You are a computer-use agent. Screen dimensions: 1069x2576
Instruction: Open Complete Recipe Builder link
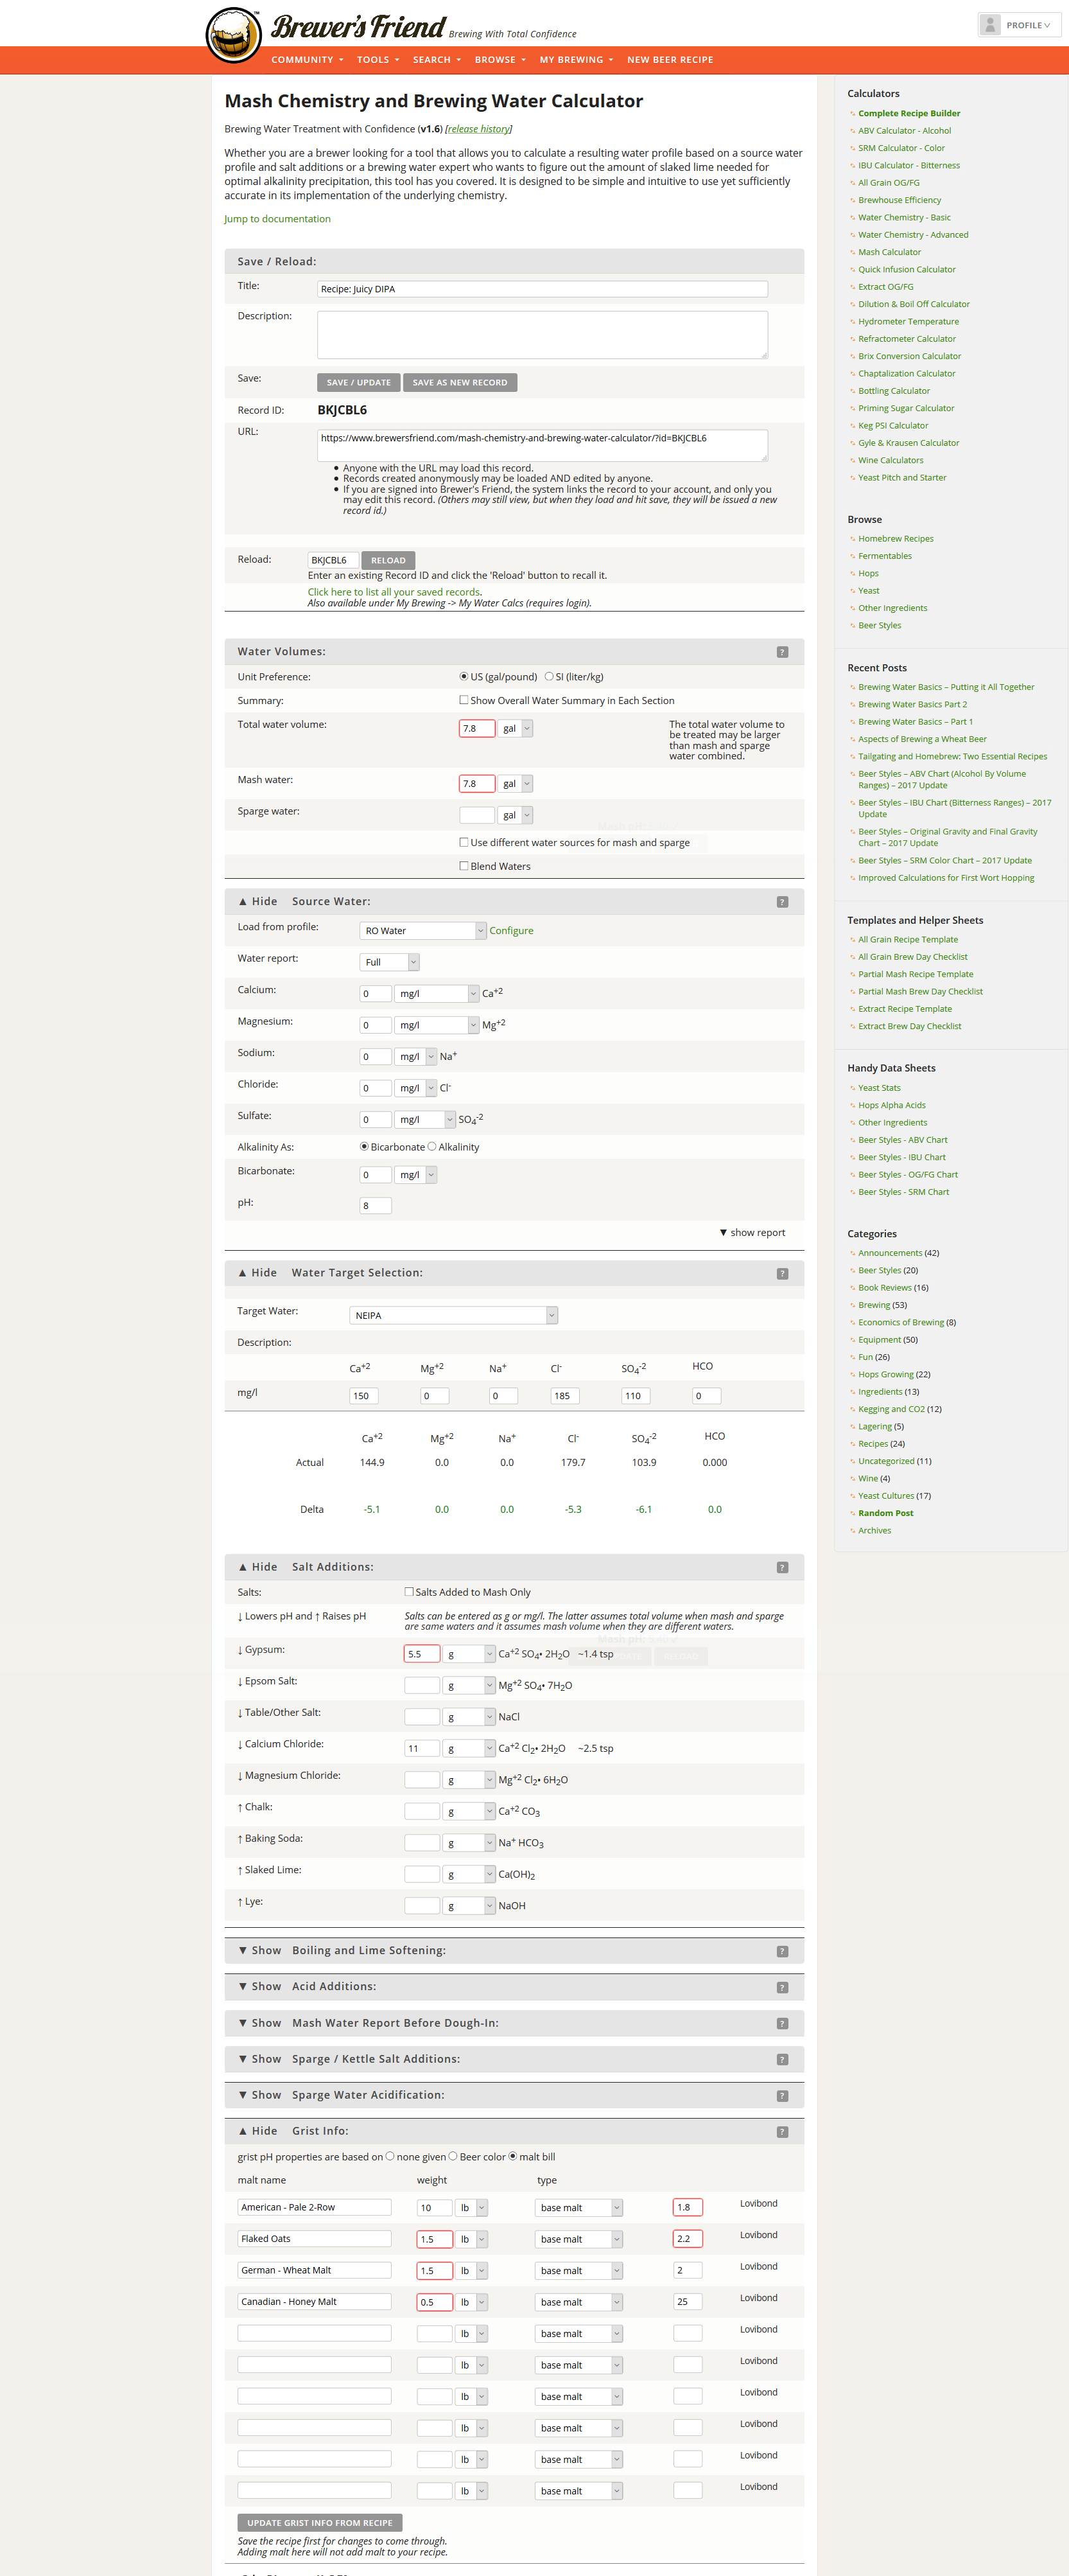[x=909, y=113]
